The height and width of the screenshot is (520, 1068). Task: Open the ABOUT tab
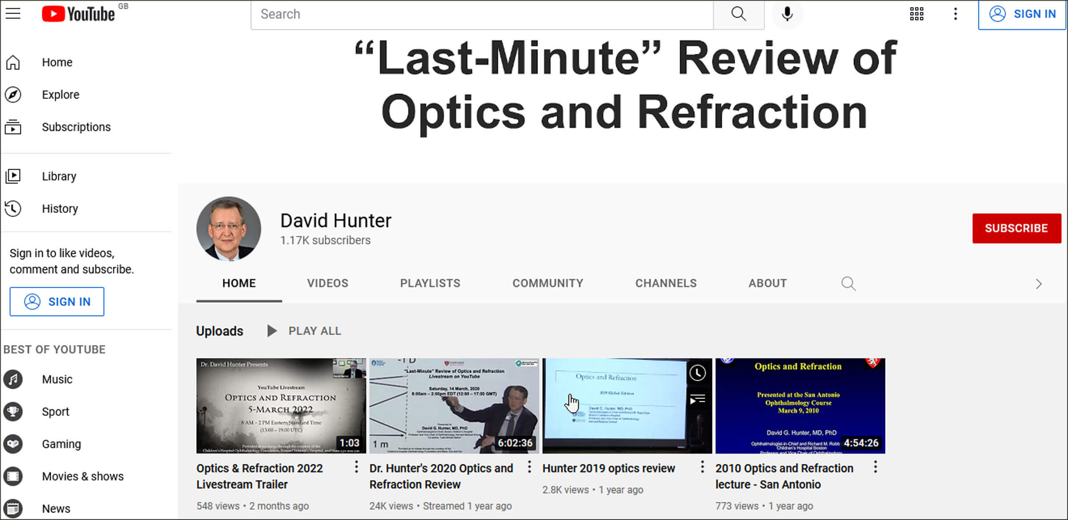tap(767, 283)
